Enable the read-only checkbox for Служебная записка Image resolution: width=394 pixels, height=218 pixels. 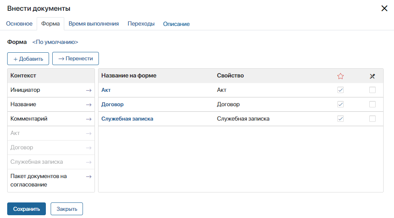tap(372, 119)
